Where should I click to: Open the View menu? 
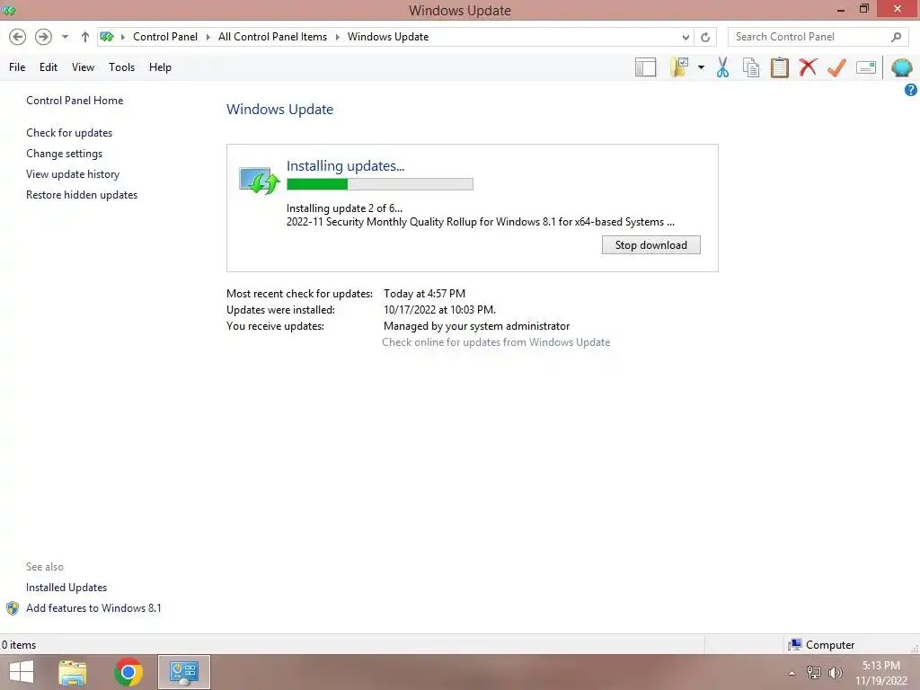(83, 67)
